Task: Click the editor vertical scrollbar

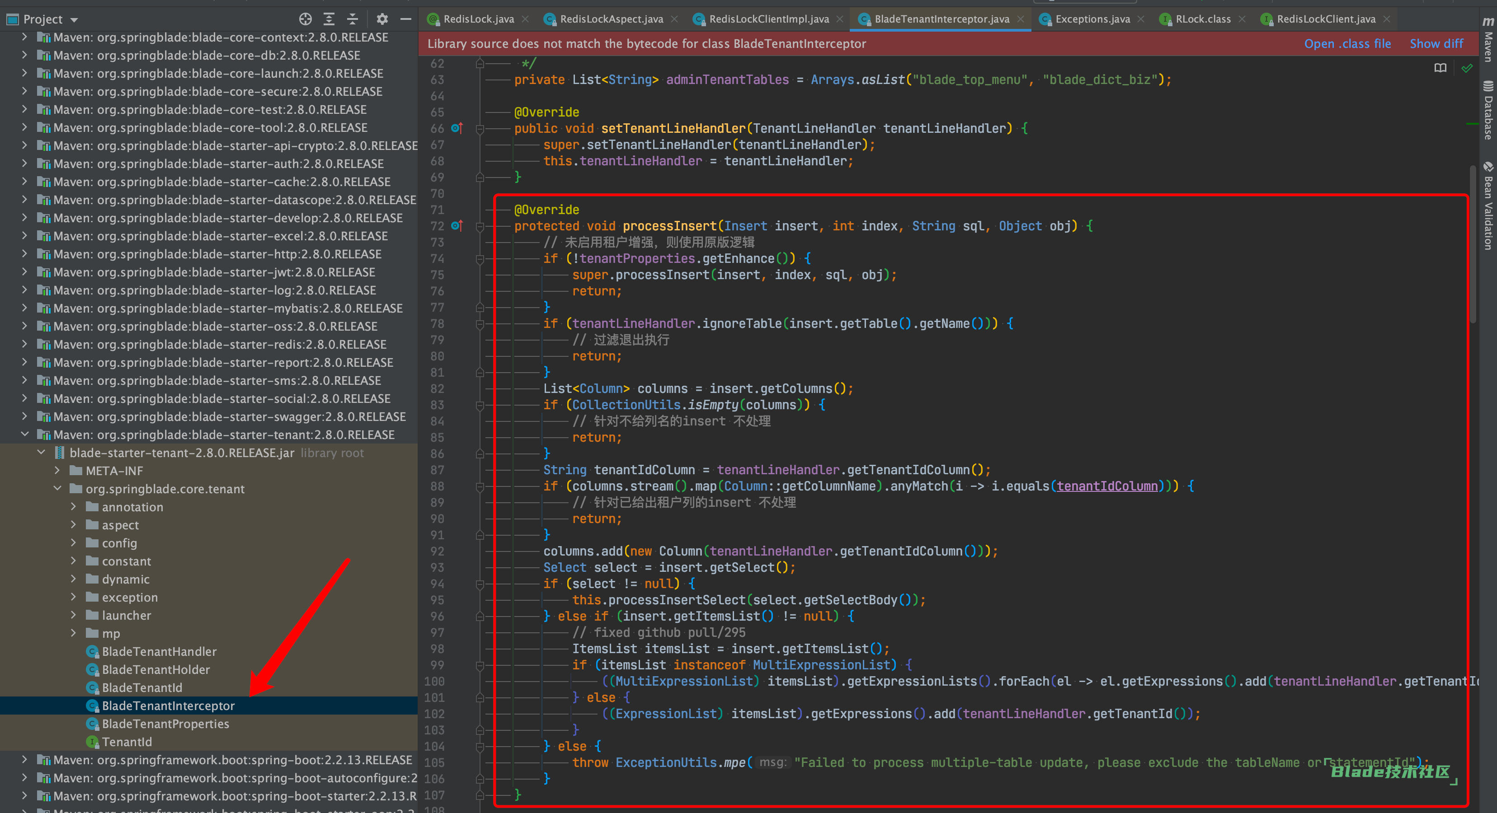Action: tap(1473, 244)
